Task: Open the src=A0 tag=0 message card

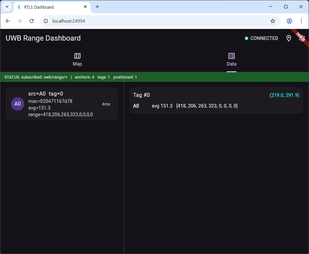Action: 62,104
